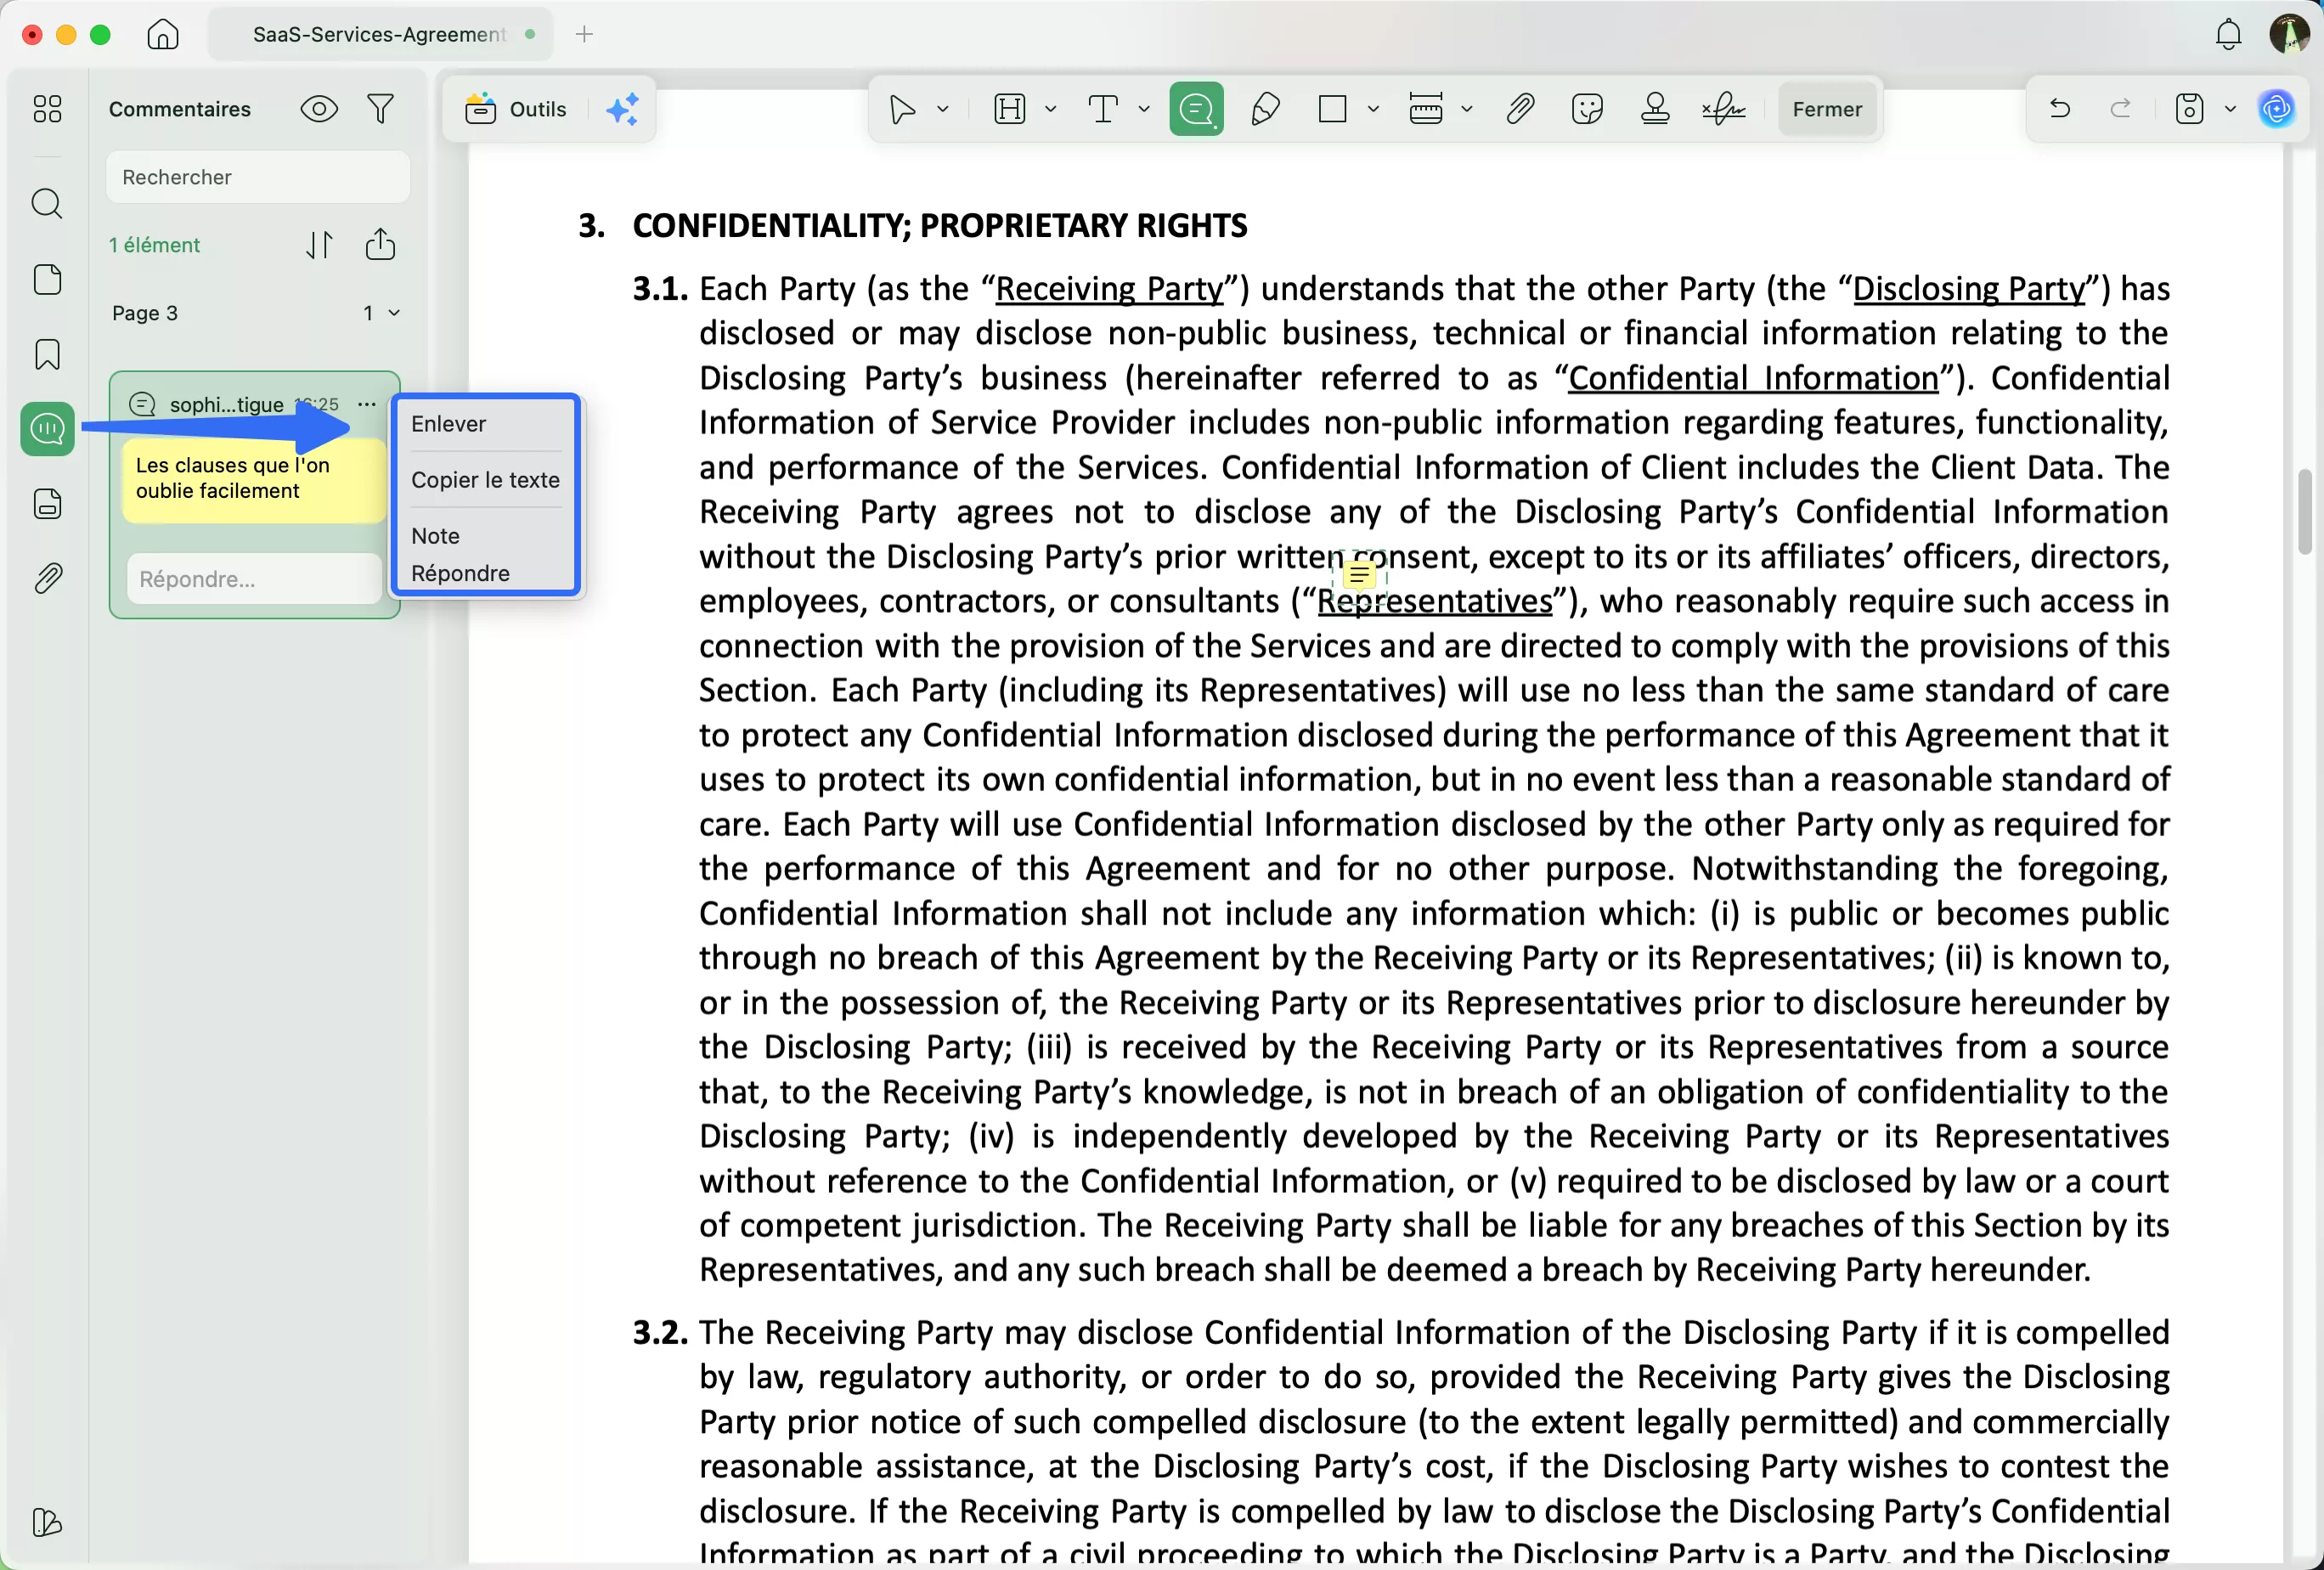Expand the text tool dropdown arrow
The image size is (2324, 1570).
[x=1144, y=108]
